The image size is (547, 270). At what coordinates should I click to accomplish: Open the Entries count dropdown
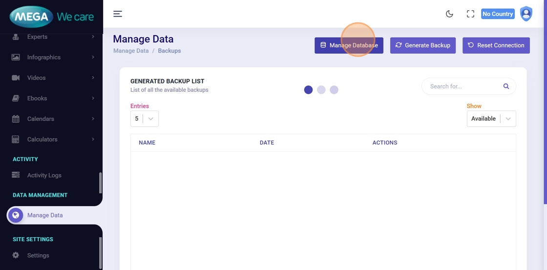tap(145, 119)
